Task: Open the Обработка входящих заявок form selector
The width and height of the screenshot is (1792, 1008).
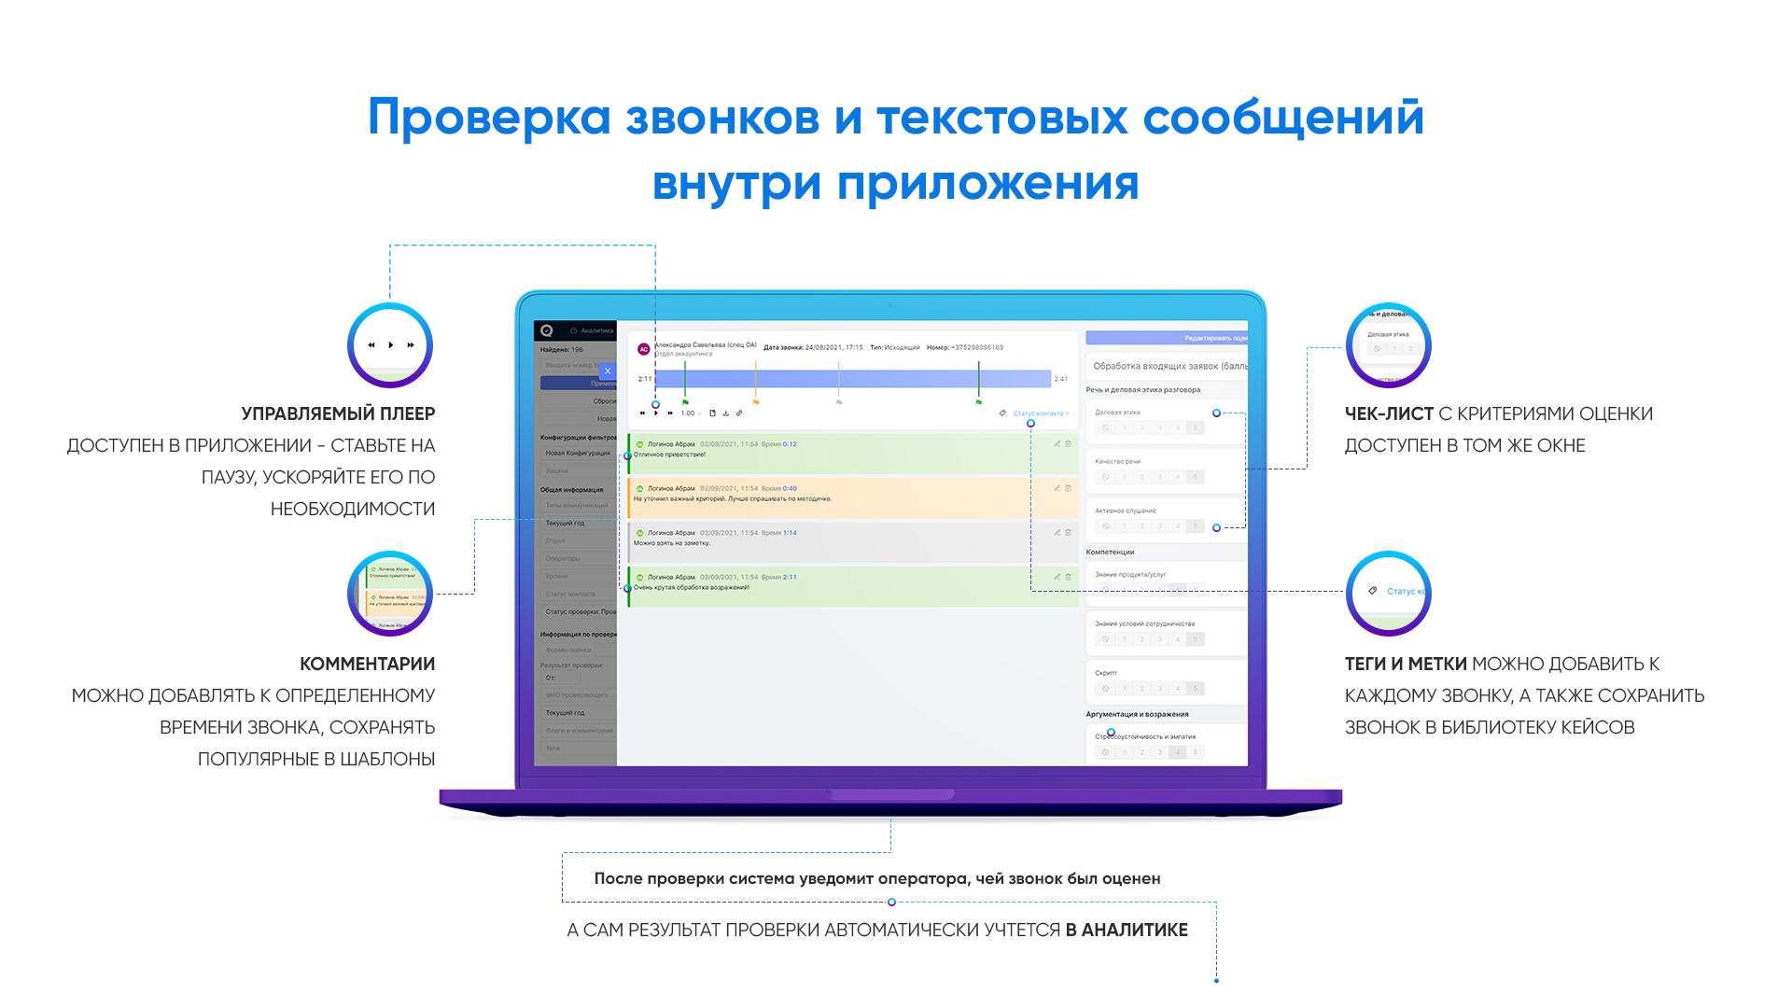Action: [1167, 366]
